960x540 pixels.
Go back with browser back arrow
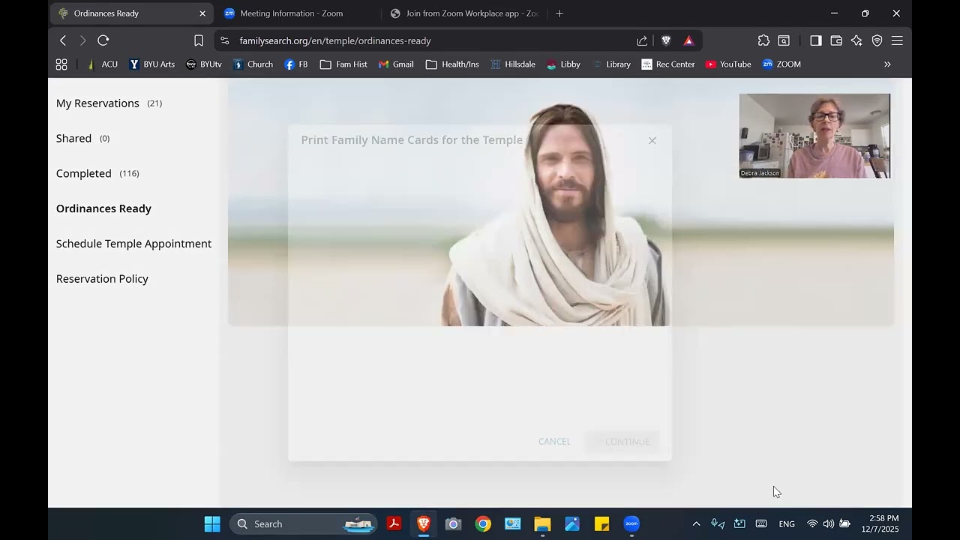(63, 40)
